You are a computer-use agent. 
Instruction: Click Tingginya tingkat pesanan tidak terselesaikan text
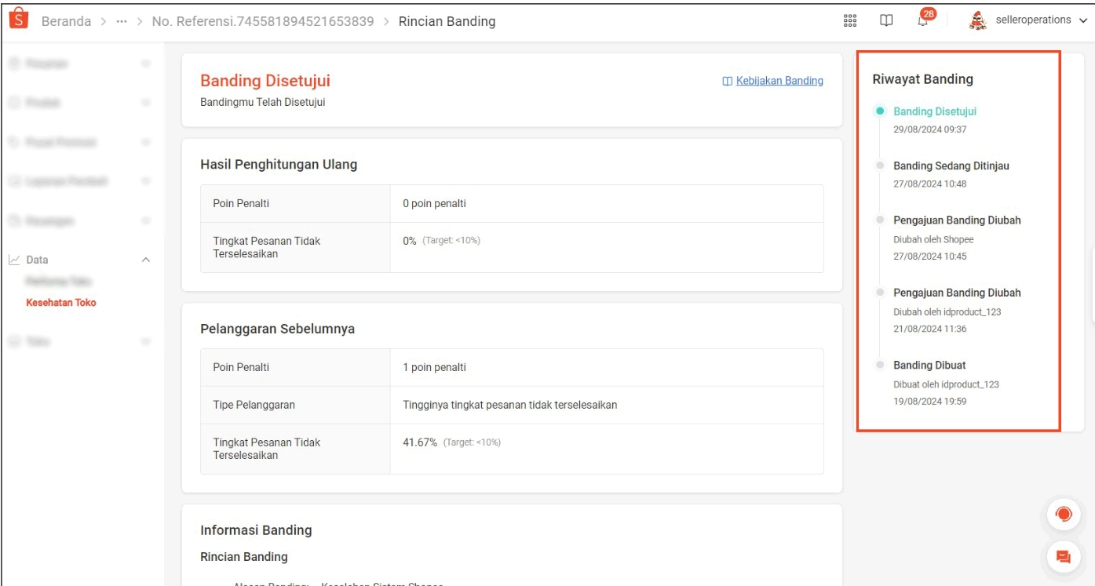coord(509,405)
